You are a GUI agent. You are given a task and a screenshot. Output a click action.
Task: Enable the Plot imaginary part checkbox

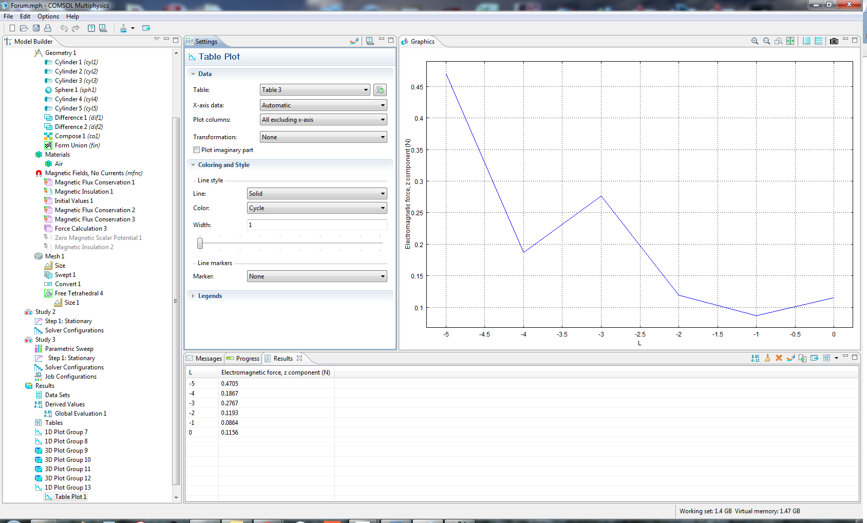coord(196,150)
